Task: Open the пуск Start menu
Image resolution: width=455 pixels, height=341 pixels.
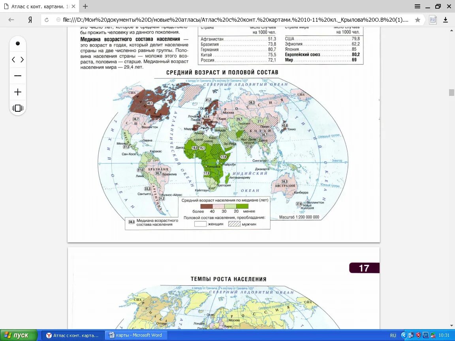Action: click(x=19, y=335)
